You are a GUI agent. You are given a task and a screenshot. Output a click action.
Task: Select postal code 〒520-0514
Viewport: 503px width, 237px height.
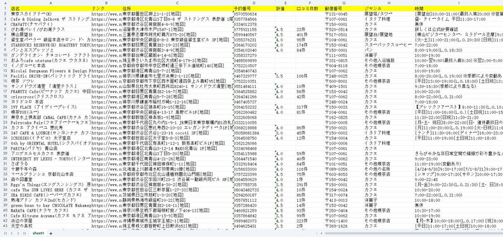(x=344, y=30)
